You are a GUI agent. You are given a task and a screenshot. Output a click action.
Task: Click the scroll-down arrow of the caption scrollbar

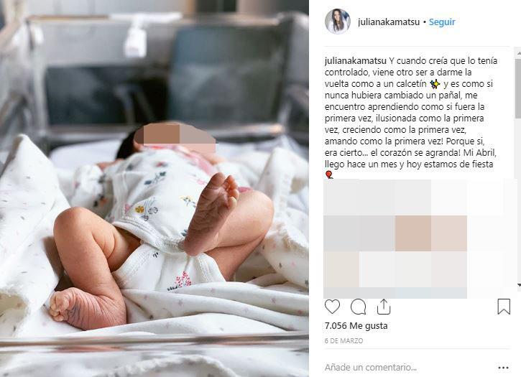[x=518, y=285]
